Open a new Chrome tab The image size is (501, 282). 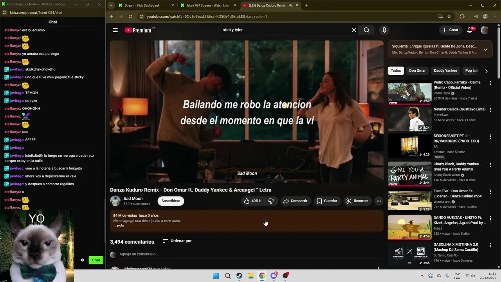tap(306, 5)
